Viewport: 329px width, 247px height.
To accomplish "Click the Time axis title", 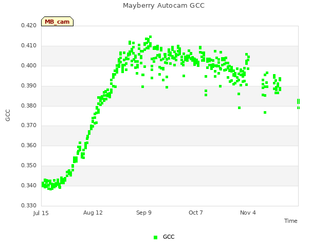I will click(291, 221).
